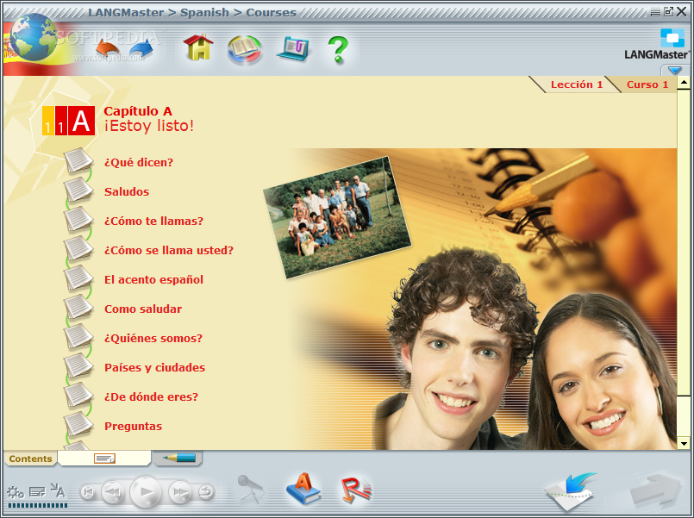
Task: Click the grey next arrow bottom right
Action: tap(655, 490)
